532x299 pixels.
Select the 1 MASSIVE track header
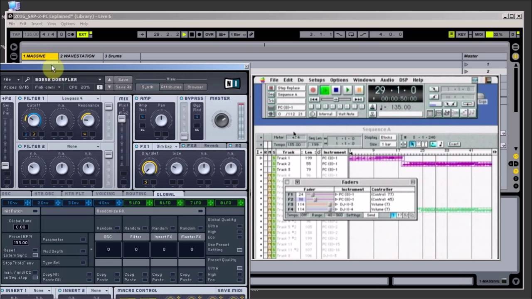tap(40, 56)
